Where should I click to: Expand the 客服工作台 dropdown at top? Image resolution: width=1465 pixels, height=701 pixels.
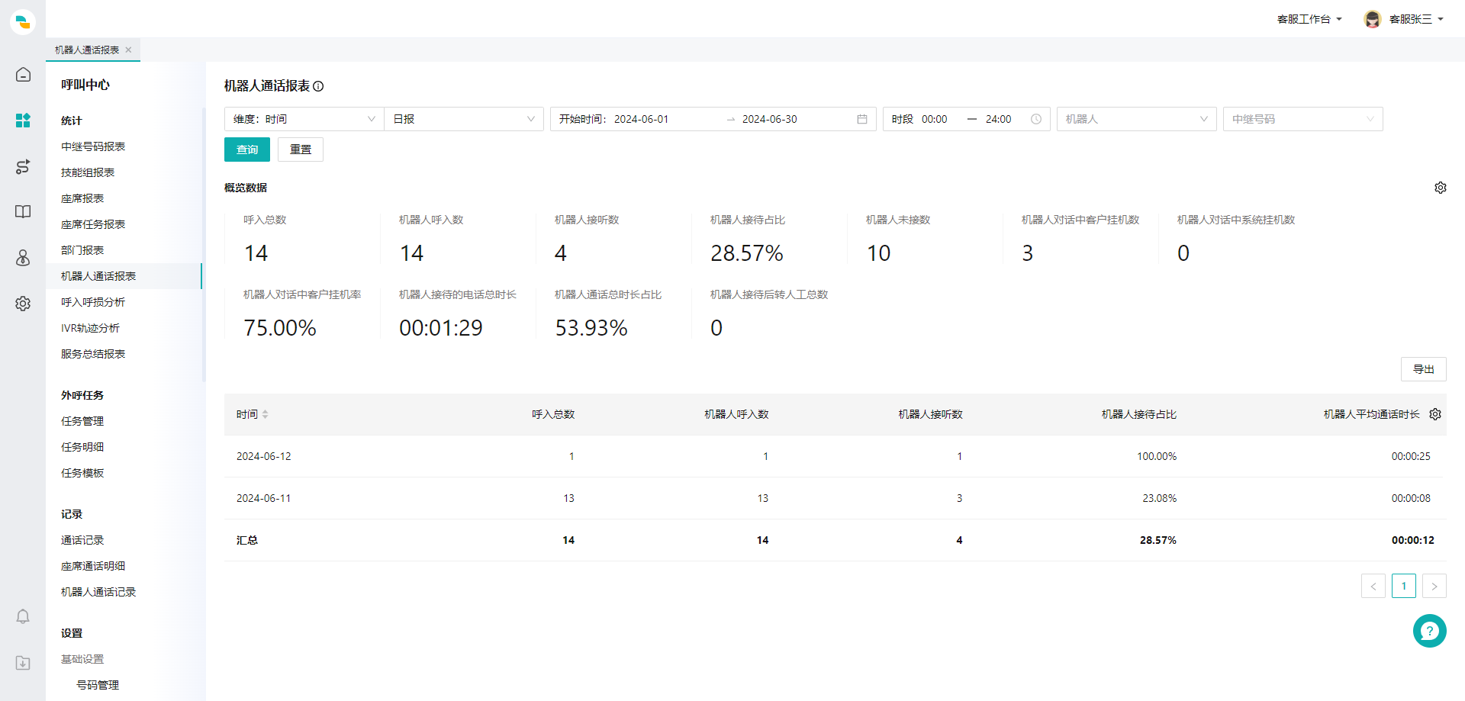coord(1309,19)
